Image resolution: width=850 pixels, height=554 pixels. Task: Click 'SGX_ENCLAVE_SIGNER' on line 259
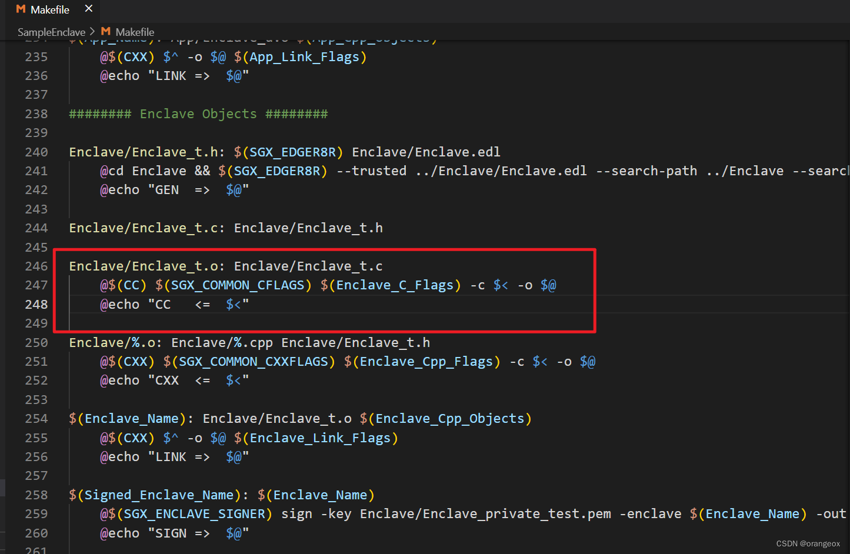(x=195, y=514)
